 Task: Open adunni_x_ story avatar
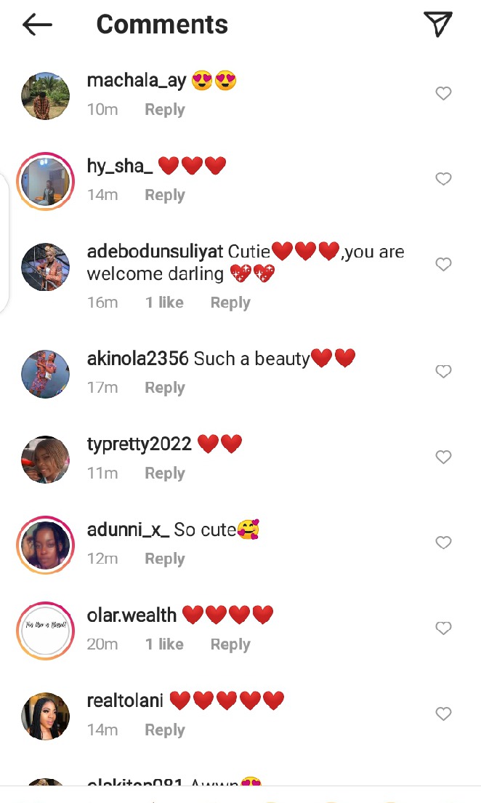tap(46, 545)
